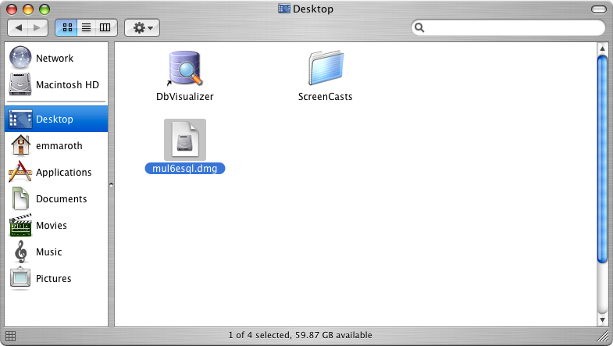This screenshot has height=346, width=613.
Task: Click the magnifying glass search icon
Action: [419, 28]
